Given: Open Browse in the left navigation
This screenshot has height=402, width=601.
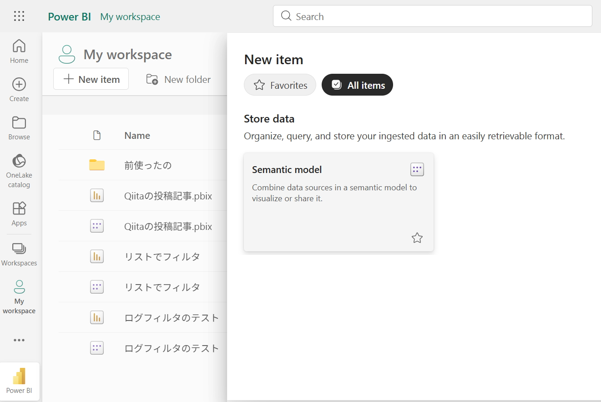Looking at the screenshot, I should (x=19, y=127).
